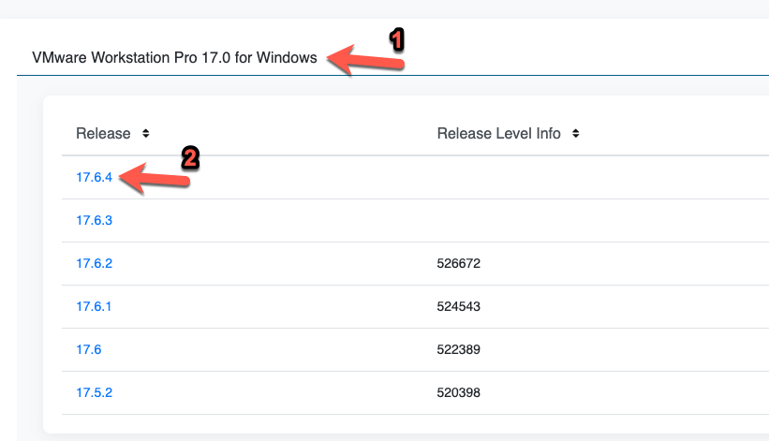Click the Release column header label
The height and width of the screenshot is (441, 769).
(103, 134)
